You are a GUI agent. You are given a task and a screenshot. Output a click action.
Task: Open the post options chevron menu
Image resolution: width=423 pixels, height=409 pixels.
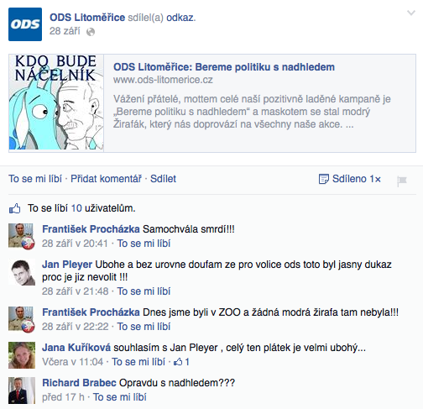[x=411, y=13]
